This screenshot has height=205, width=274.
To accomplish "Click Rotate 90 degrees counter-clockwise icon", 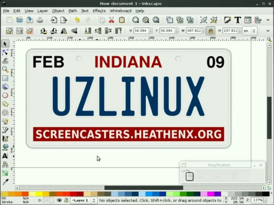I will click(44, 31).
